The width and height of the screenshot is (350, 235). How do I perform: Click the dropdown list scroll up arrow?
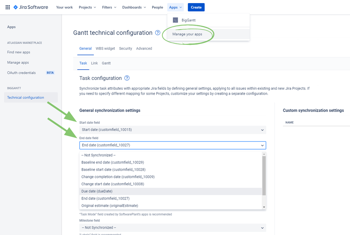pos(264,154)
